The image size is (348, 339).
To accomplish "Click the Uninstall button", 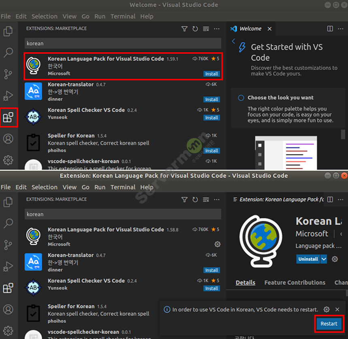I will (308, 259).
